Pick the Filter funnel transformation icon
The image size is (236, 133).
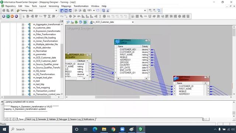pos(45,16)
